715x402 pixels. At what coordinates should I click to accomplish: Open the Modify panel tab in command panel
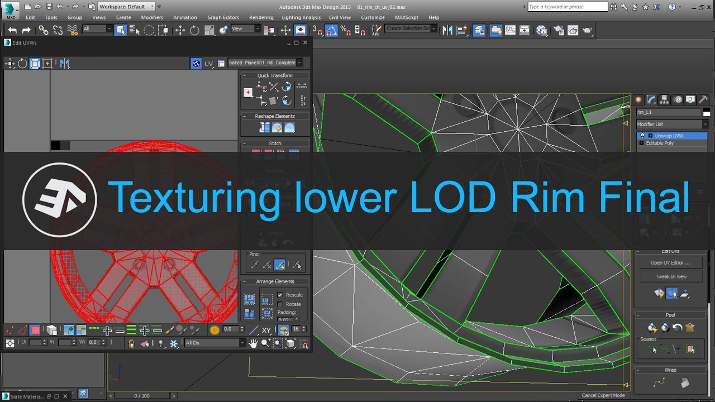point(651,100)
